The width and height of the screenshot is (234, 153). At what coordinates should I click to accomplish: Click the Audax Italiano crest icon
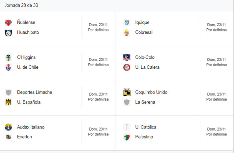[x=8, y=127]
